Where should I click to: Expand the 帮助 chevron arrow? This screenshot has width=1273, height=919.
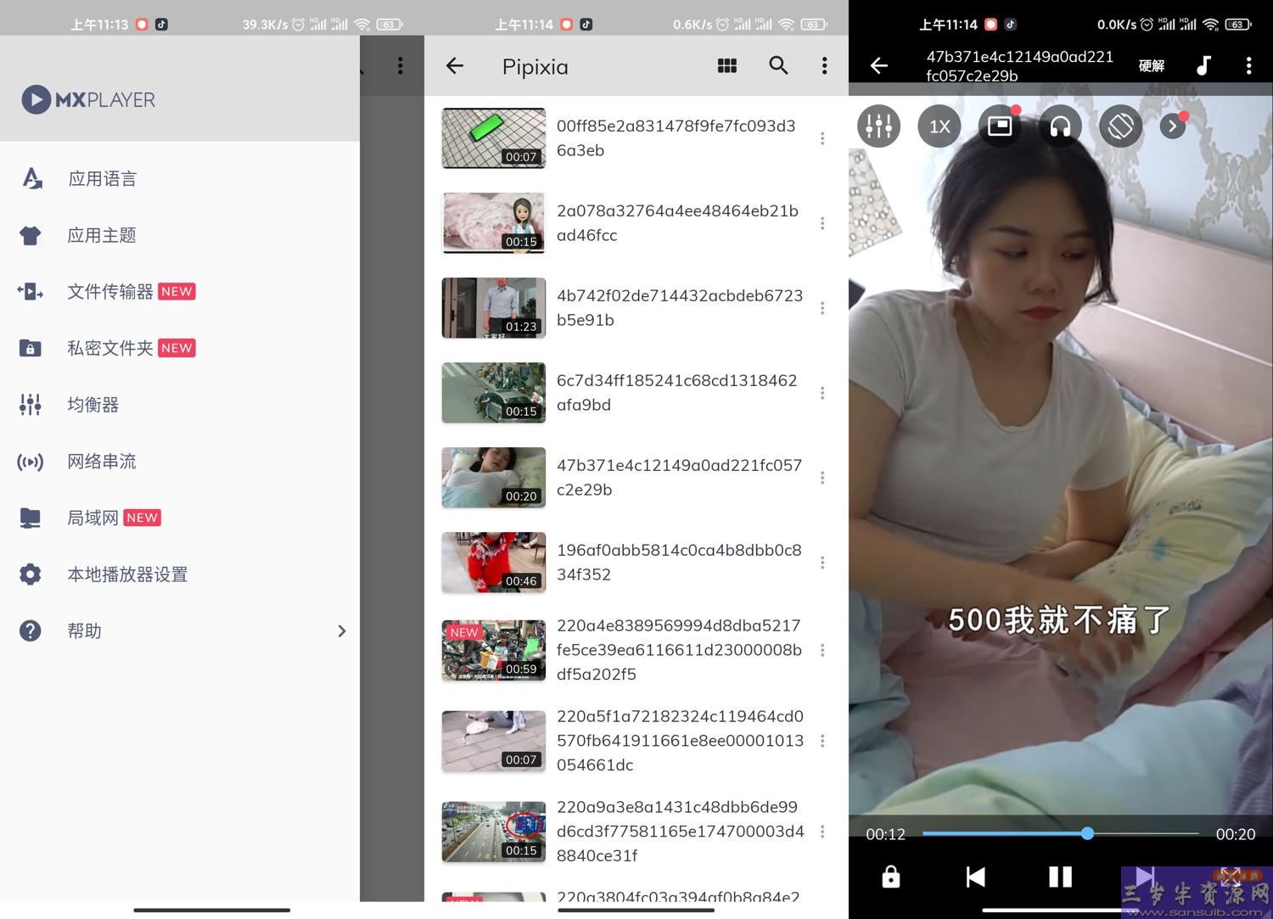tap(341, 630)
